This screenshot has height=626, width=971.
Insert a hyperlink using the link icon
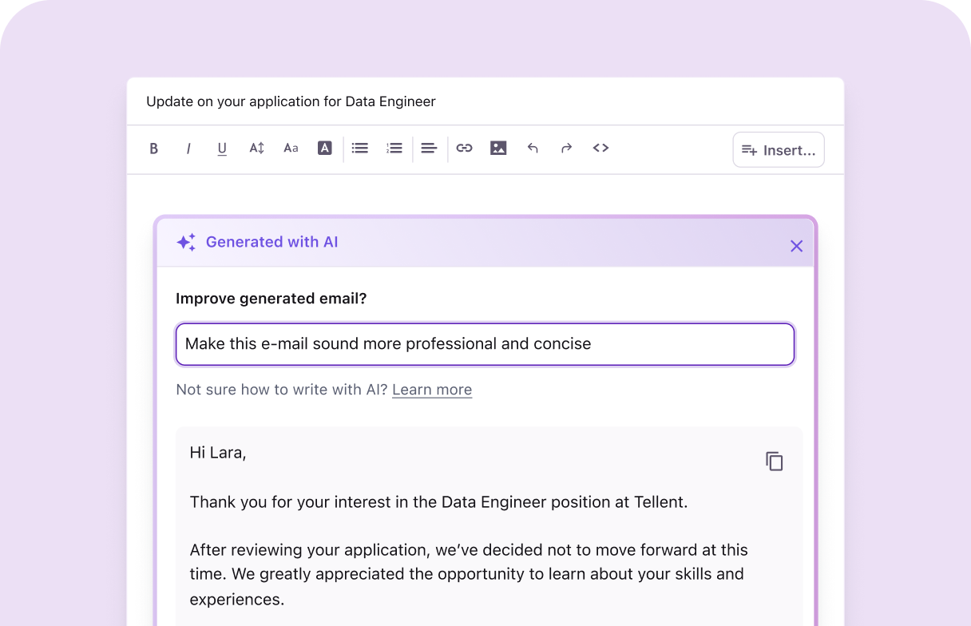pyautogui.click(x=464, y=148)
